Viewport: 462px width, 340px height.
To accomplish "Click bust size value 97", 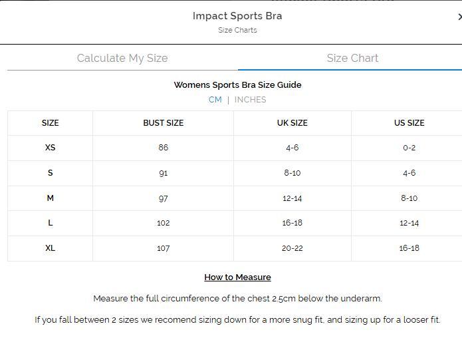I will click(x=163, y=198).
